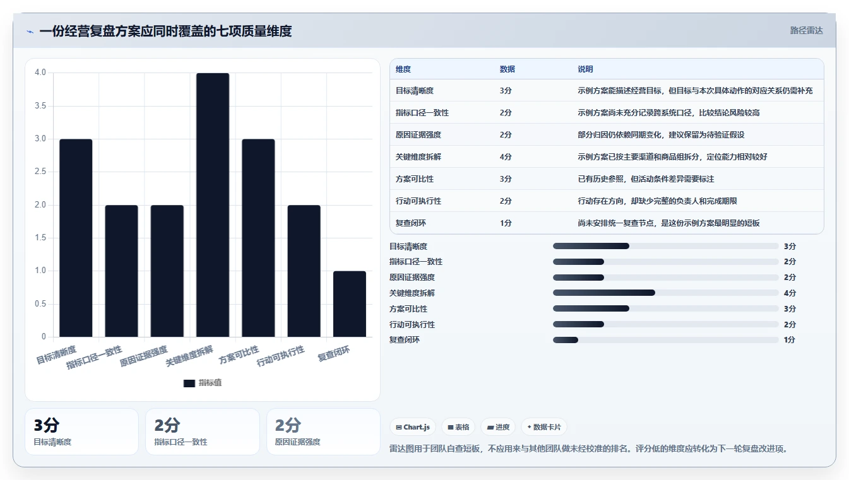Open the 2分 指标口径一致性 data card
This screenshot has height=480, width=849.
(x=202, y=431)
